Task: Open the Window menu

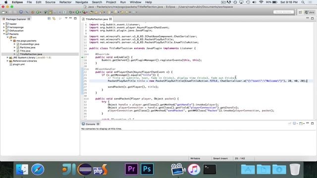Action: [x=135, y=2]
